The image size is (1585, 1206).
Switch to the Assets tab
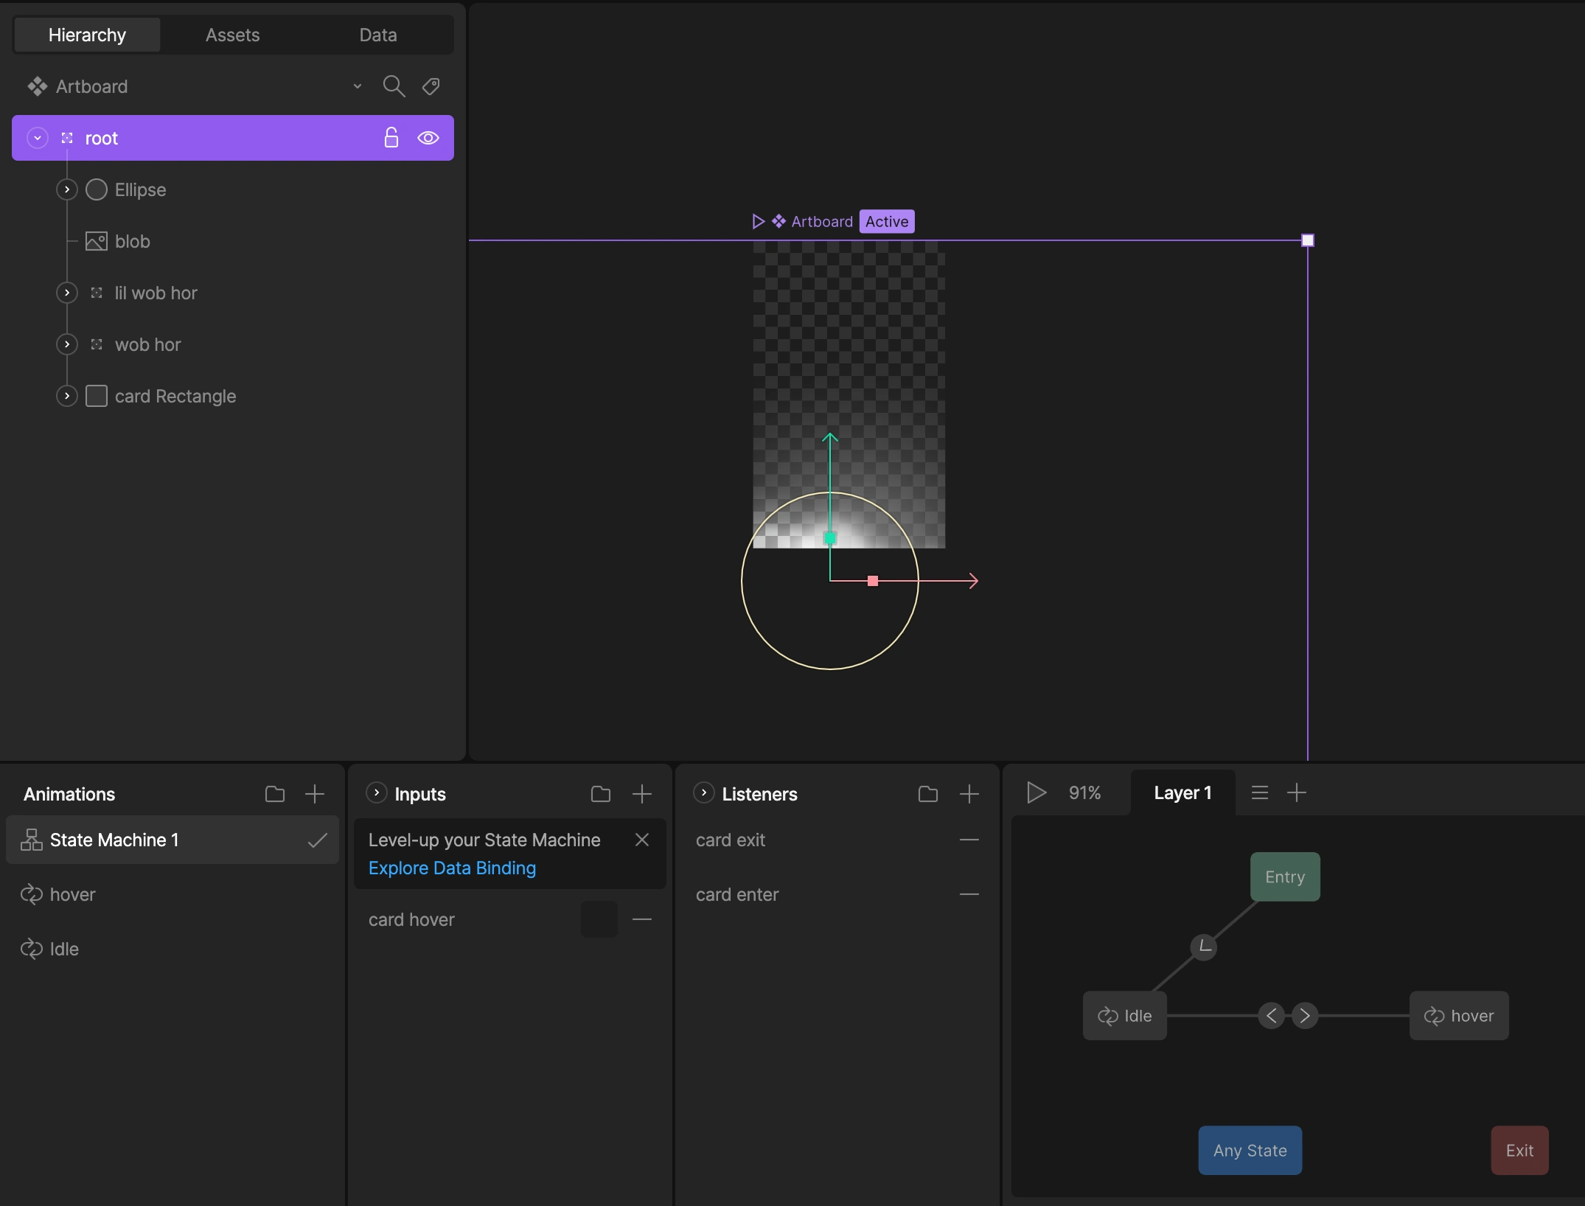coord(232,35)
